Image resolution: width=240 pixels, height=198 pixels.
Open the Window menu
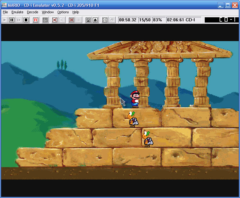click(x=48, y=12)
